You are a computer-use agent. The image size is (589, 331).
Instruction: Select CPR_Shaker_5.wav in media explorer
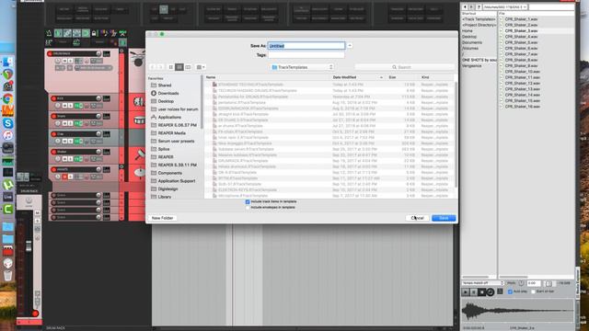pos(522,42)
